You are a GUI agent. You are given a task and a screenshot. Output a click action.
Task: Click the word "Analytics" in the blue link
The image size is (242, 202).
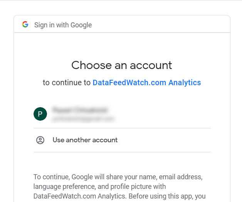(185, 82)
